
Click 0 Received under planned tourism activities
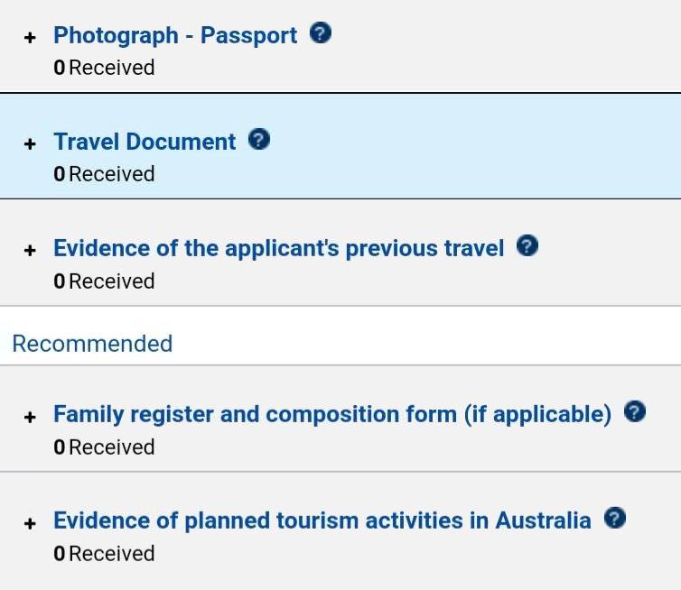tap(104, 554)
